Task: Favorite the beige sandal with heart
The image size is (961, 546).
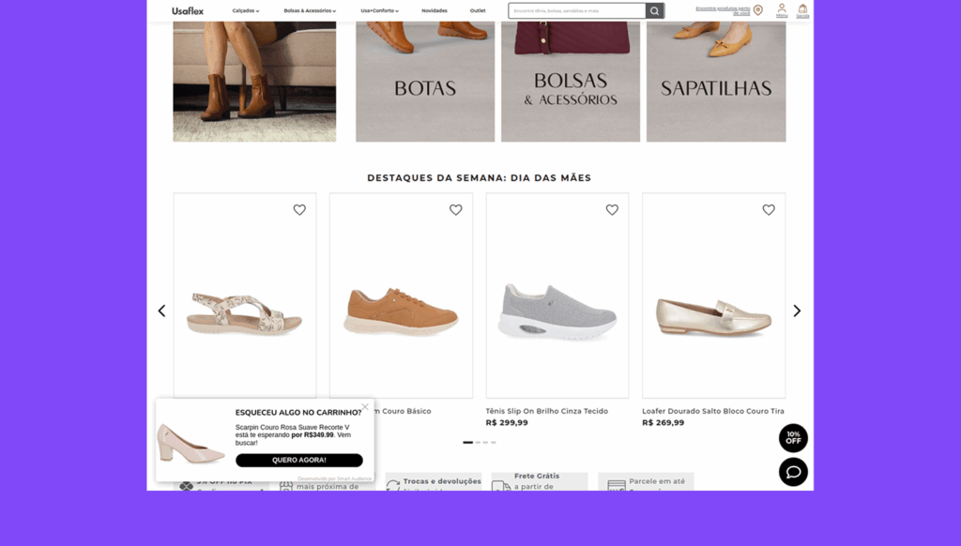Action: [299, 210]
